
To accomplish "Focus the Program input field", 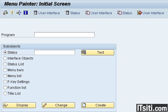I will pyautogui.click(x=64, y=35).
